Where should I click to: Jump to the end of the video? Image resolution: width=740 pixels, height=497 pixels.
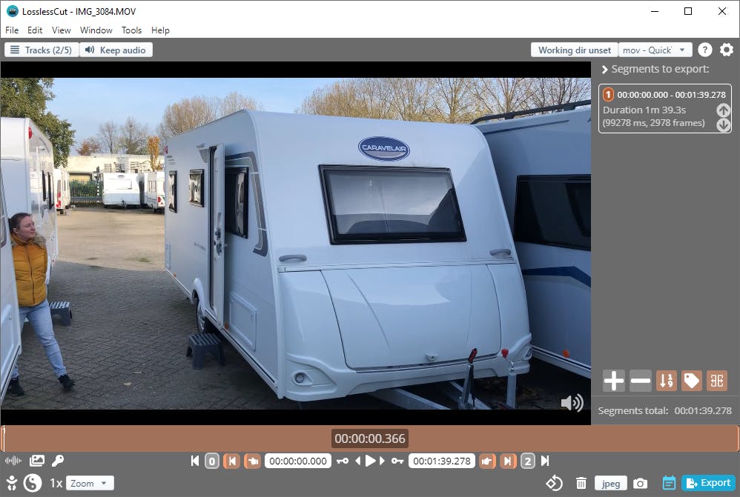545,461
